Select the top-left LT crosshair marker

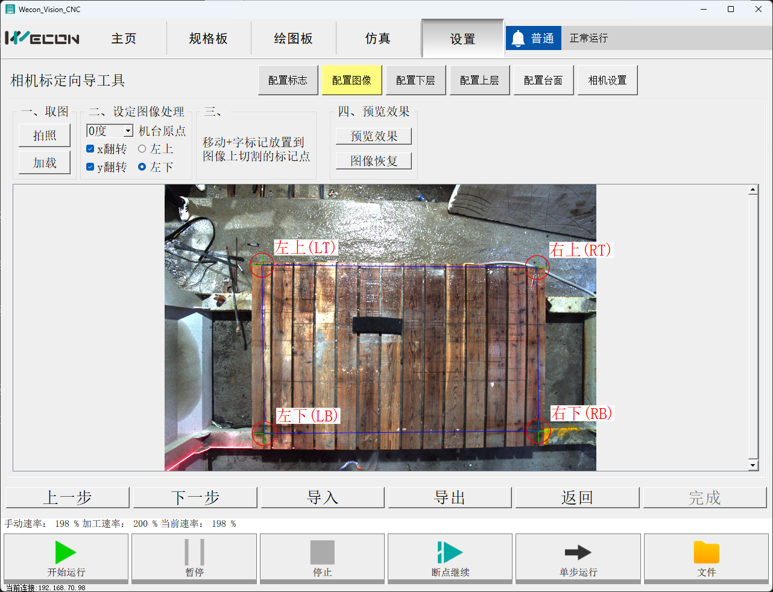(x=262, y=265)
